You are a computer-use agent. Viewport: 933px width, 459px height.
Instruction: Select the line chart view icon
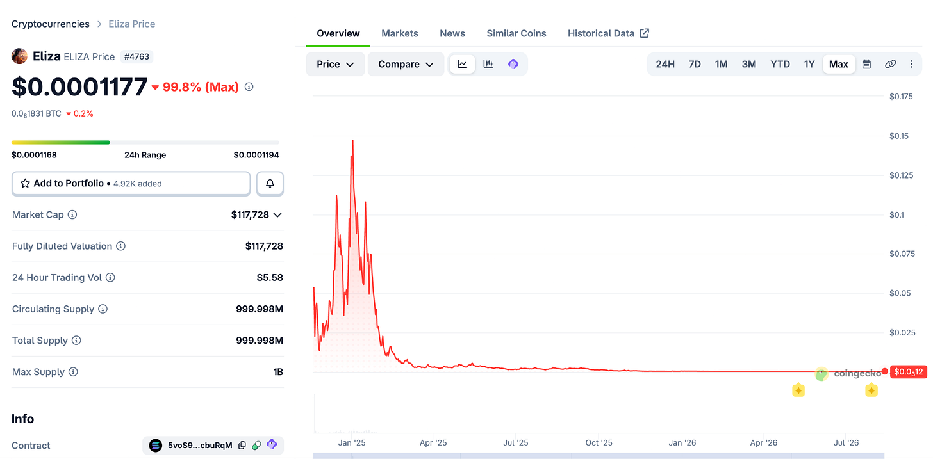coord(463,64)
